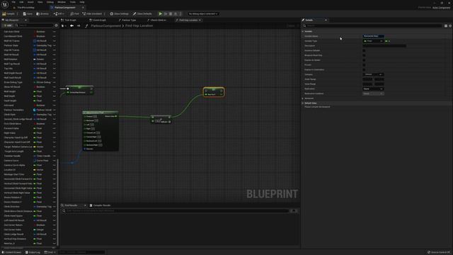The height and width of the screenshot is (255, 453).
Task: Select the Forward Value variable
Action: [x=29, y=128]
